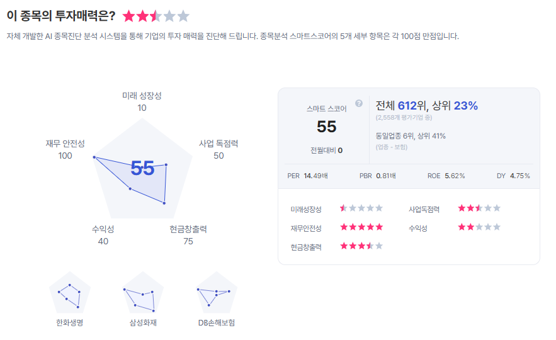
Task: Click the 55 score in radar chart center
Action: pos(142,168)
